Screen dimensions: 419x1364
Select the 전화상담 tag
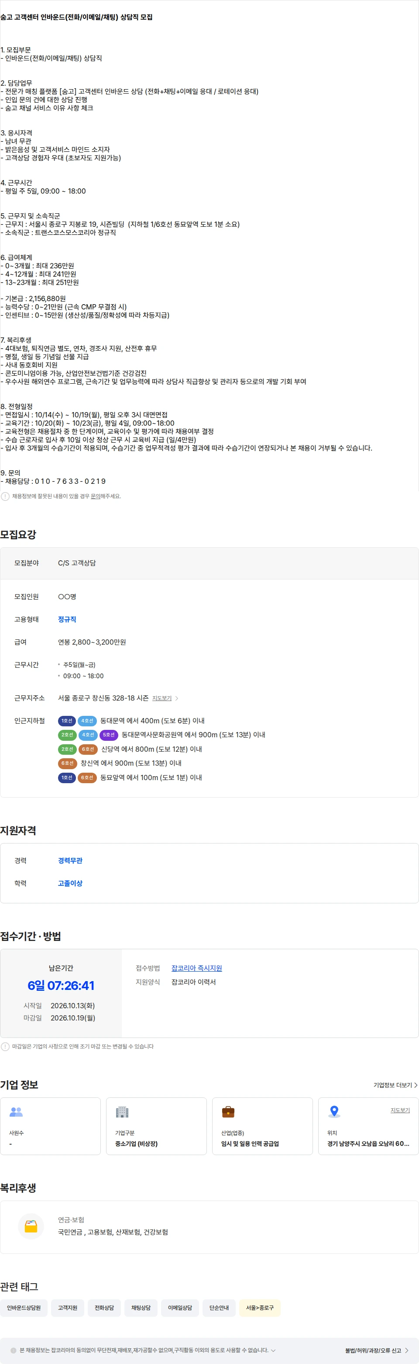(104, 1308)
